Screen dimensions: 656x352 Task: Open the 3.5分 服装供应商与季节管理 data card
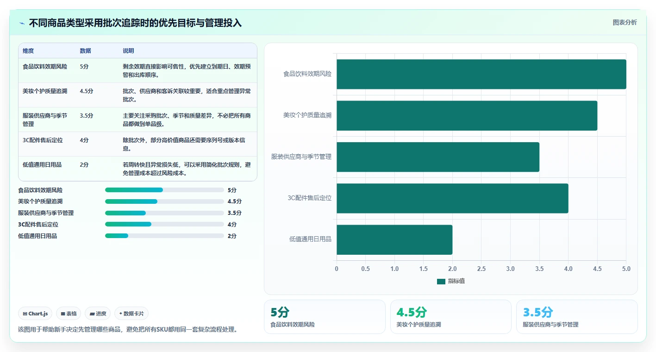click(x=577, y=317)
